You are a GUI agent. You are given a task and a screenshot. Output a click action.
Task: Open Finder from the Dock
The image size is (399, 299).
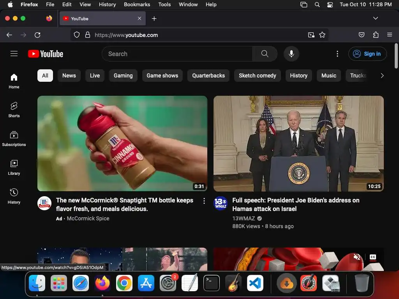(37, 283)
